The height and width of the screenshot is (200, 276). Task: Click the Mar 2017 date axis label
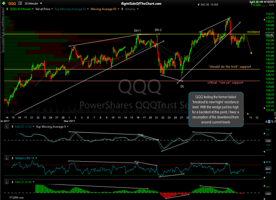pyautogui.click(x=69, y=121)
